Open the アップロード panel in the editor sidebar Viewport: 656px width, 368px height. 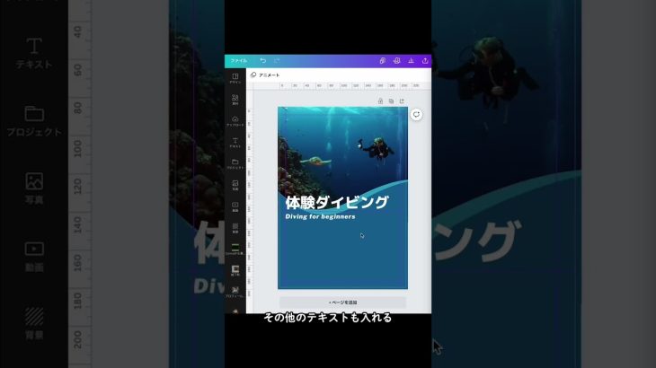point(235,120)
